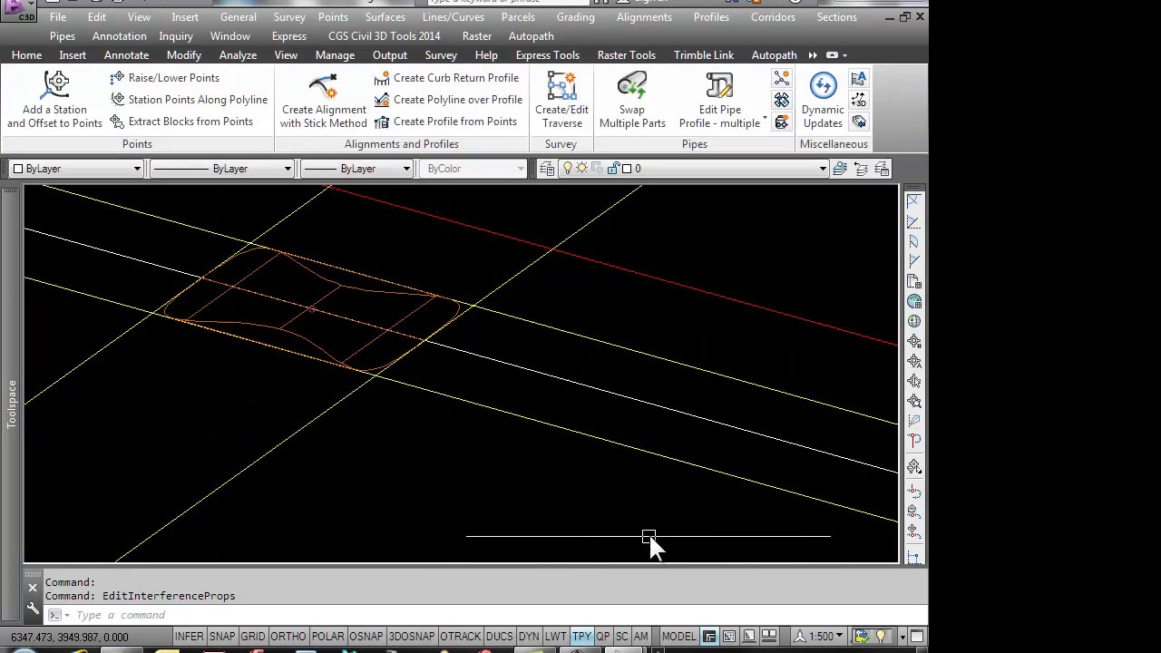The width and height of the screenshot is (1161, 653).
Task: Toggle TPY transparency display
Action: (x=582, y=637)
